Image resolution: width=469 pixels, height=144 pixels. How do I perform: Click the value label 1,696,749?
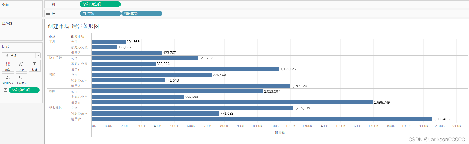[x=382, y=103]
